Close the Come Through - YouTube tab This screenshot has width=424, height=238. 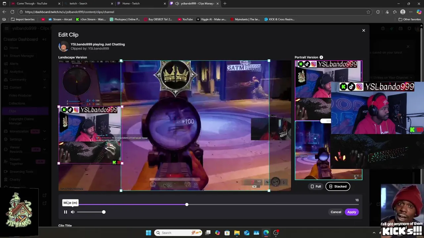59,3
